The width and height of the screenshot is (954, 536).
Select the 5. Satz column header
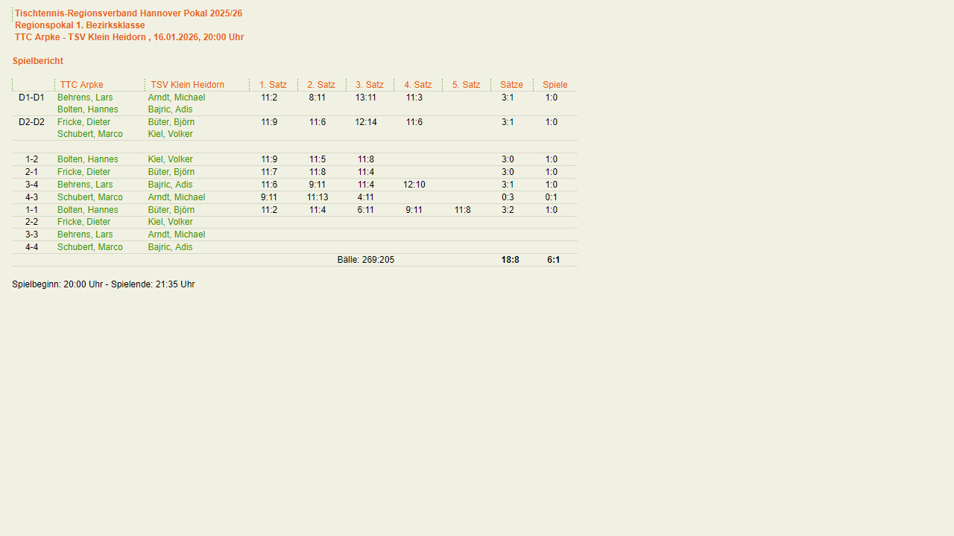click(466, 85)
